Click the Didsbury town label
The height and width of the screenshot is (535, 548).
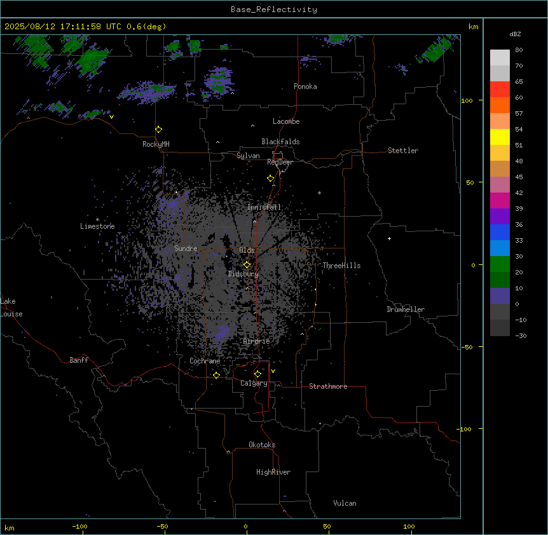point(243,274)
